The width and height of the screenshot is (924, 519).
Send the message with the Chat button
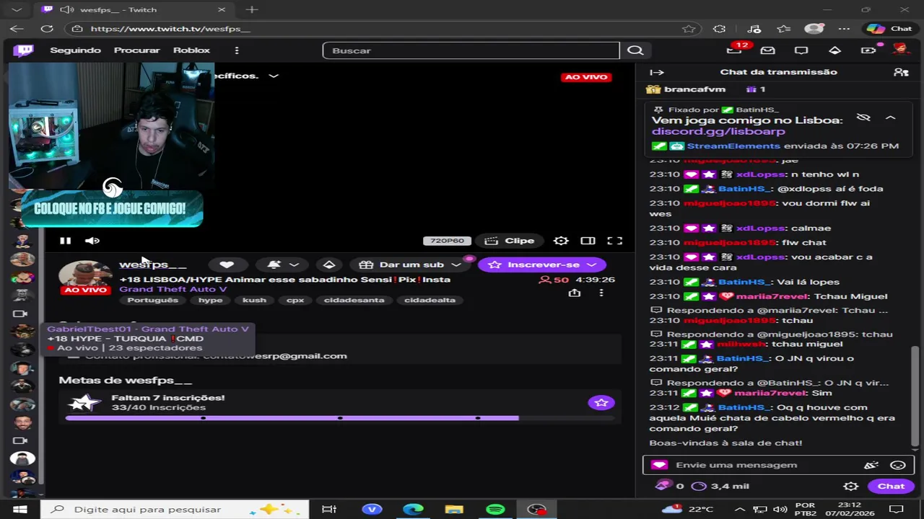(890, 487)
